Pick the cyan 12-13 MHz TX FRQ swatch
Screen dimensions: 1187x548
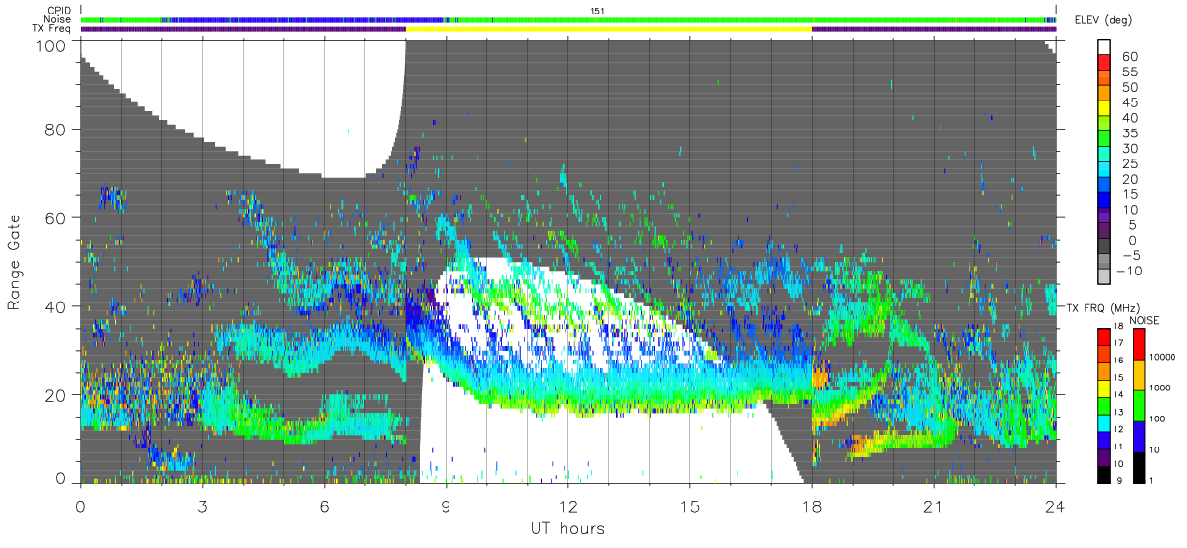(x=1104, y=421)
